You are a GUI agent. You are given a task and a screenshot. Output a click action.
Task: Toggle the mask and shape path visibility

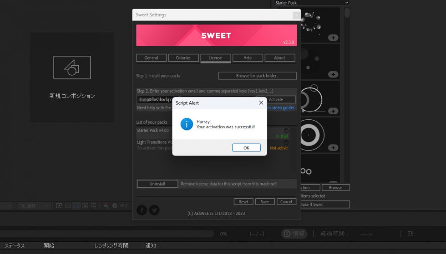[76, 206]
